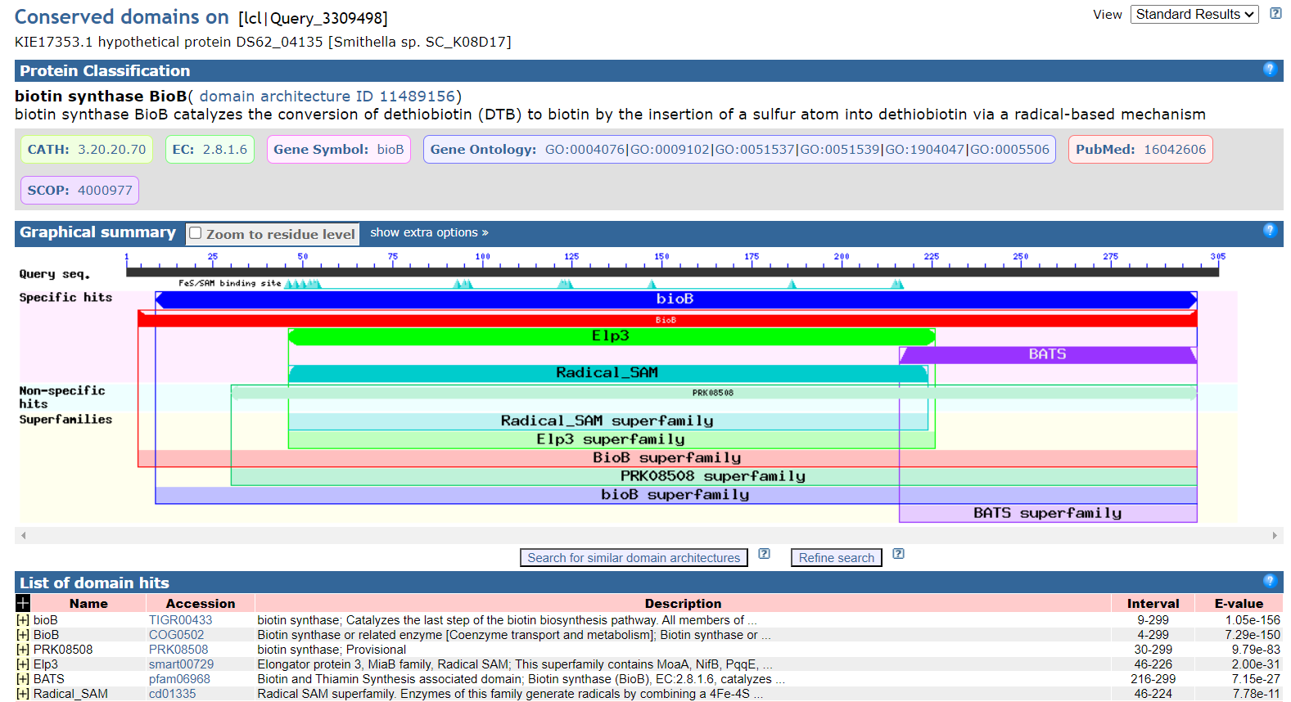
Task: Open TIGR00433 accession link
Action: (x=180, y=620)
